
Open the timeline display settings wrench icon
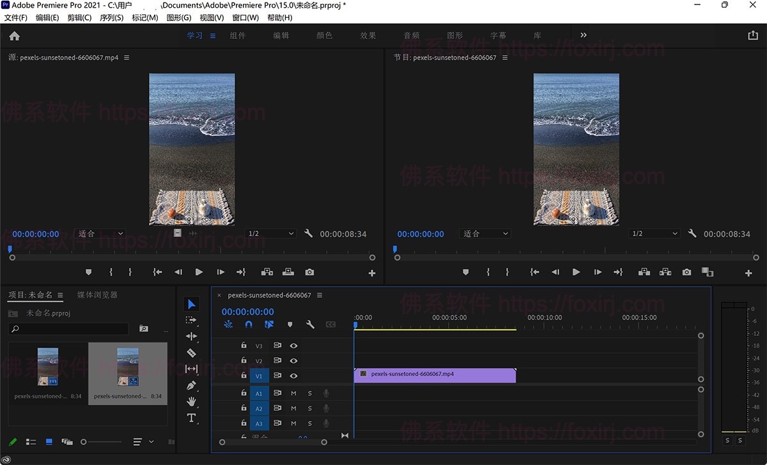pyautogui.click(x=311, y=324)
